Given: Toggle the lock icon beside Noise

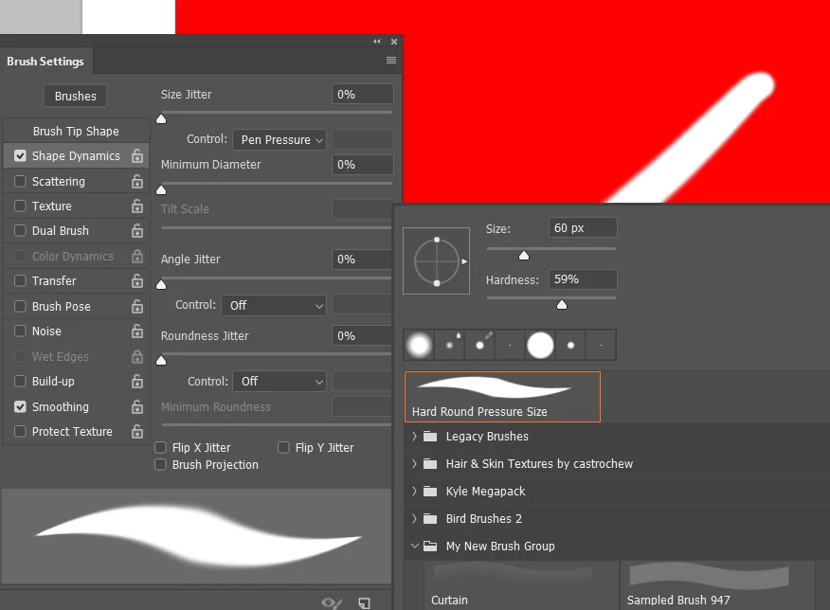Looking at the screenshot, I should tap(137, 332).
